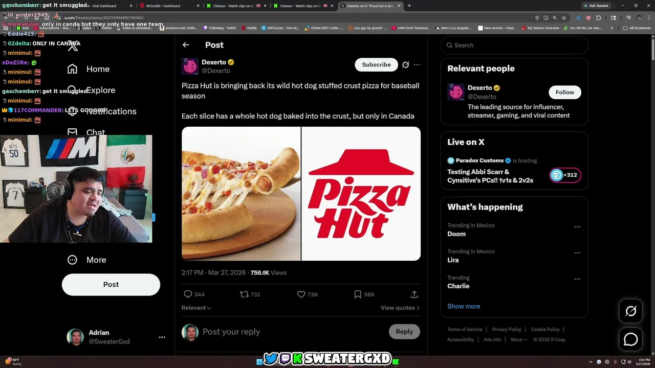Show hidden system tray icons
The height and width of the screenshot is (368, 655).
coord(591,362)
